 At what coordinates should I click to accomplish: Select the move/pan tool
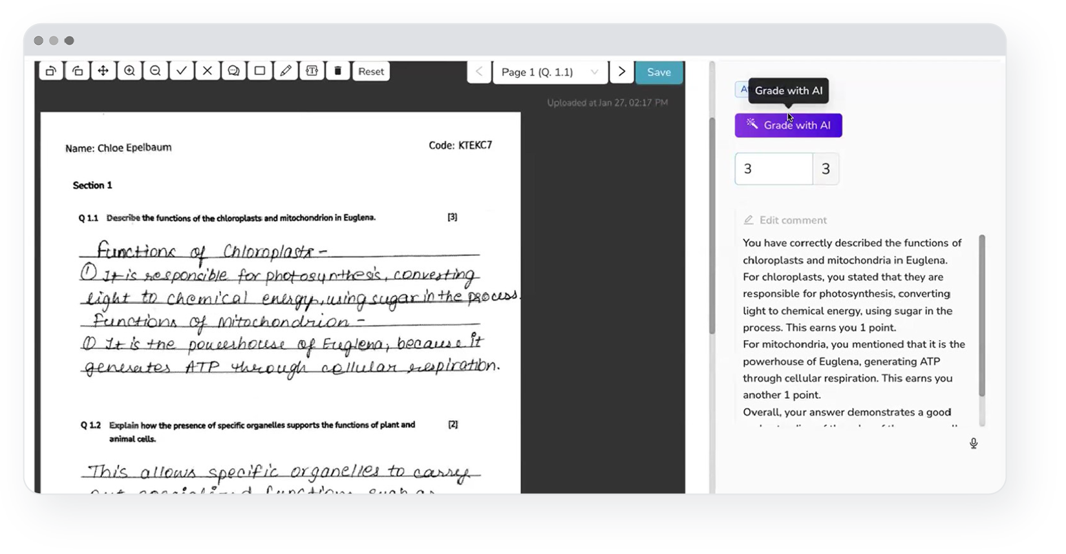103,71
